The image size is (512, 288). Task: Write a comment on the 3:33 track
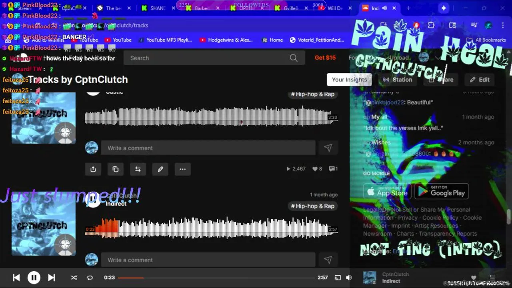(x=208, y=148)
